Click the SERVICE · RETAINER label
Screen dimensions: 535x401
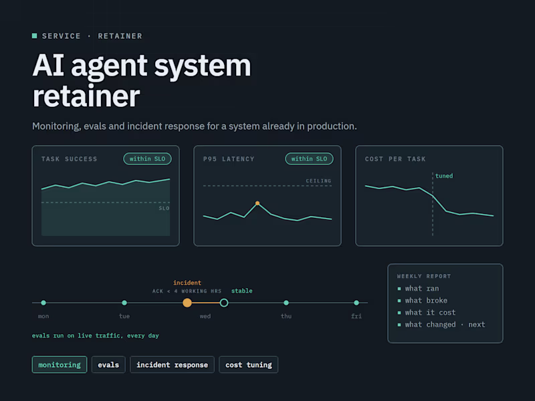tap(92, 36)
